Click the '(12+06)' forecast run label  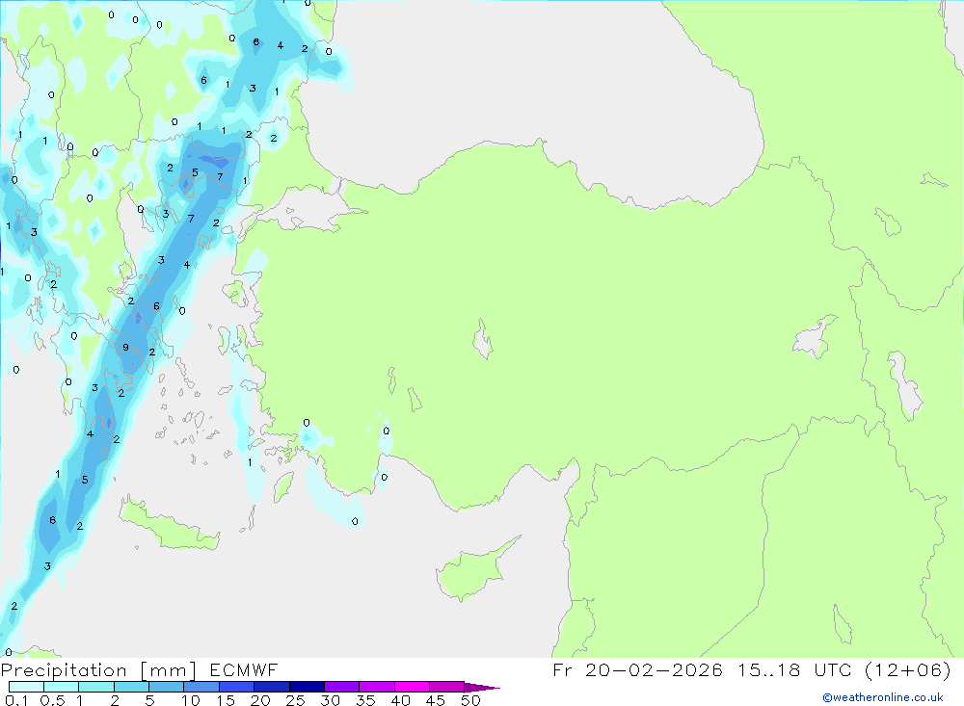[x=908, y=669]
